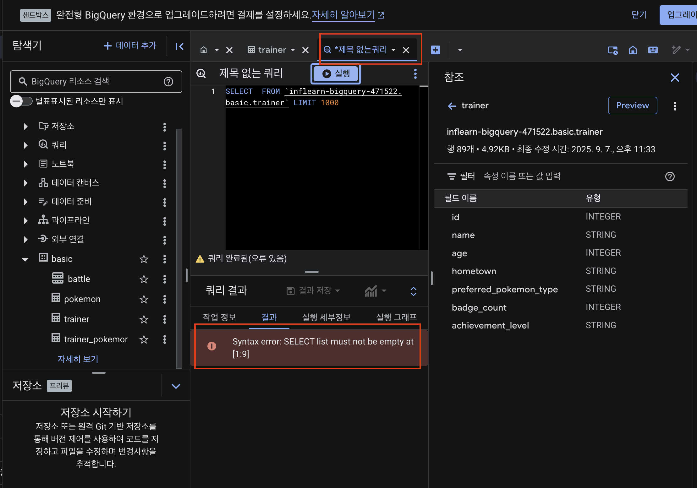
Task: Toggle 별표표시된 리소스만 표시 switch
Action: click(x=21, y=101)
